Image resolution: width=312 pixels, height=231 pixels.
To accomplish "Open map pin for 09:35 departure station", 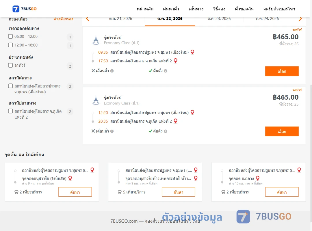I will [x=192, y=52].
